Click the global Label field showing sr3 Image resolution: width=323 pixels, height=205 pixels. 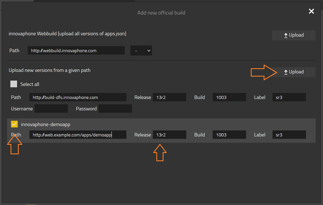point(289,97)
